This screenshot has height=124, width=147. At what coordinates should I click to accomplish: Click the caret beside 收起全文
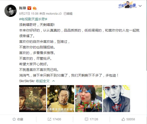coord(53,81)
